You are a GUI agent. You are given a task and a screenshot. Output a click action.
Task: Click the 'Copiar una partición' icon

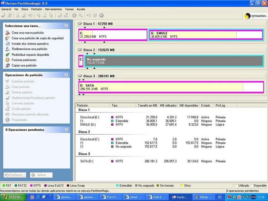pos(7,65)
